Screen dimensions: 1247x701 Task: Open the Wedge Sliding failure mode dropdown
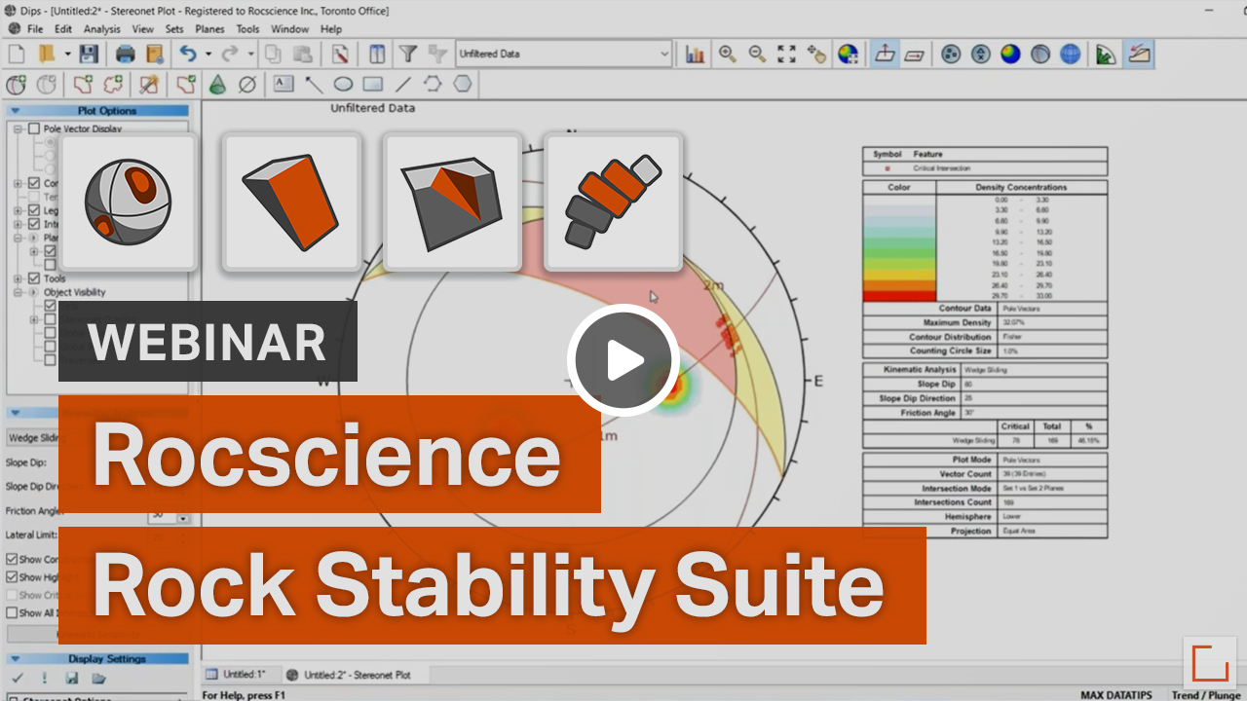[x=32, y=438]
